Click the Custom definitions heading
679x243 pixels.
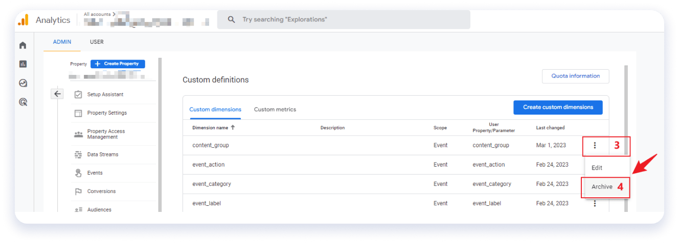[x=215, y=80]
